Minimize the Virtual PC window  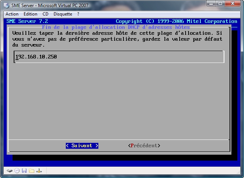coord(211,3)
